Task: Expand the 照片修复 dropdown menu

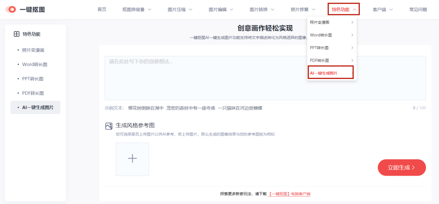Action: tap(303, 9)
